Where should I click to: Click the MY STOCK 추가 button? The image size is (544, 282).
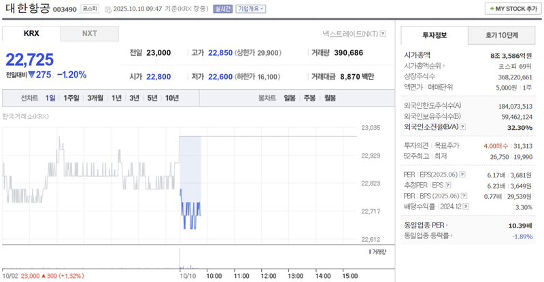pos(512,9)
